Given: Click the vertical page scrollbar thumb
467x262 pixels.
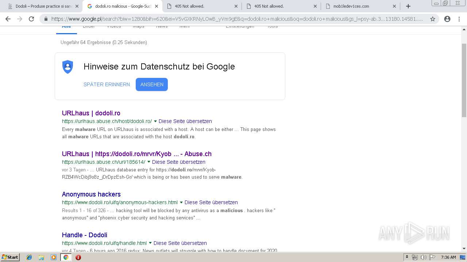Looking at the screenshot, I should point(464,80).
